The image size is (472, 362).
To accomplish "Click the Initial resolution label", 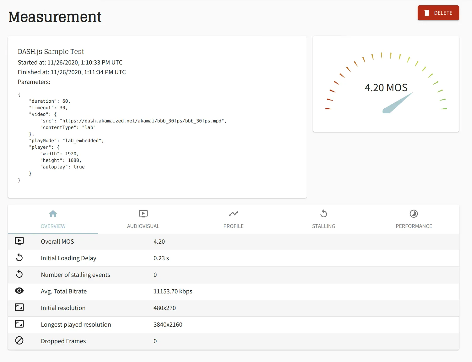I will pyautogui.click(x=63, y=308).
